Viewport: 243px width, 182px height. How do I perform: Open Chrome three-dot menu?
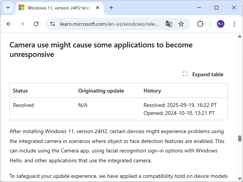pos(234,24)
